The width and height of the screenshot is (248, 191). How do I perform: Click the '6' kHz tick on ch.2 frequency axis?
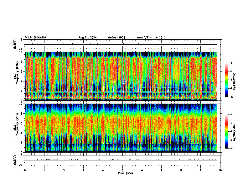(22, 123)
